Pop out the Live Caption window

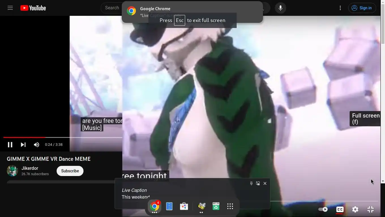coord(258,183)
